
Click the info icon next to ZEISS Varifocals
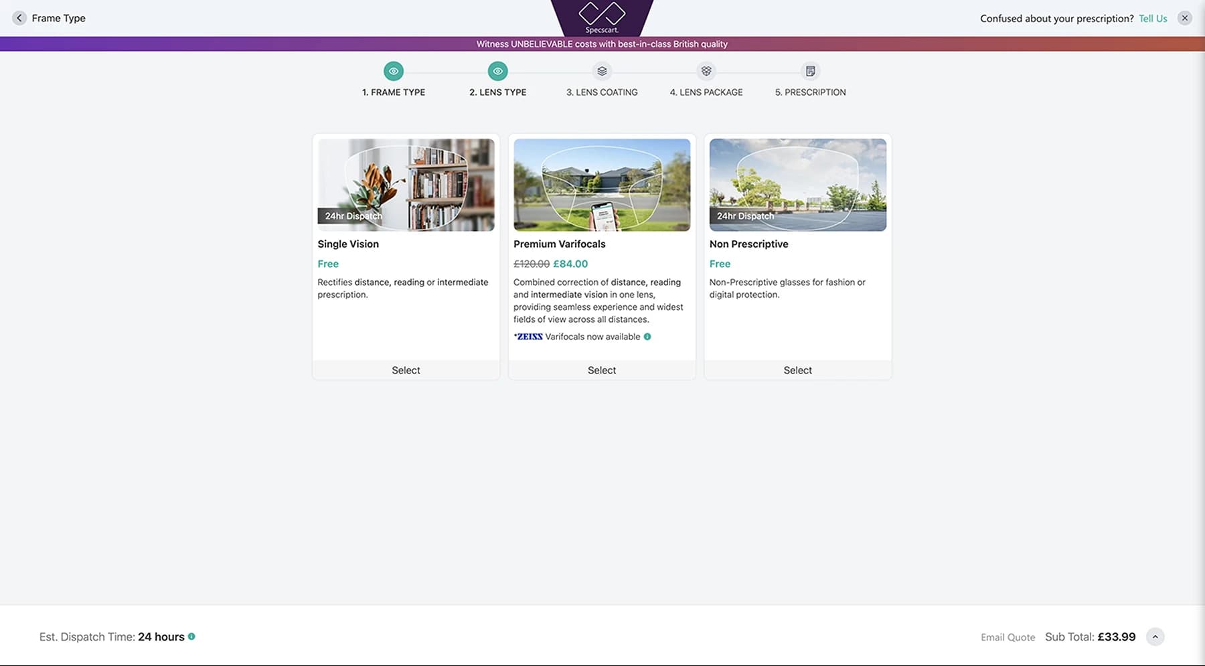tap(647, 337)
